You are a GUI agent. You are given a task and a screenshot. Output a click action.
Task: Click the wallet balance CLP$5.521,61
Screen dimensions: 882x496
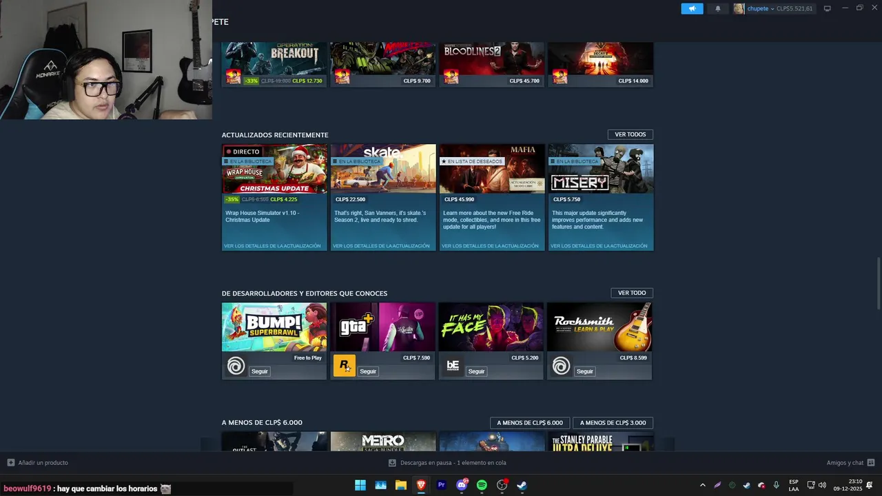pyautogui.click(x=794, y=8)
